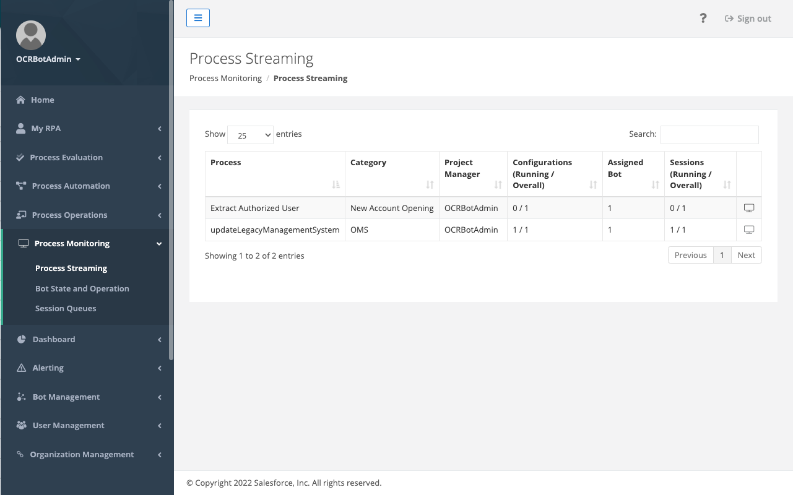Screen dimensions: 793x495
Task: Click the Process Streaming breadcrumb text
Action: tap(310, 78)
